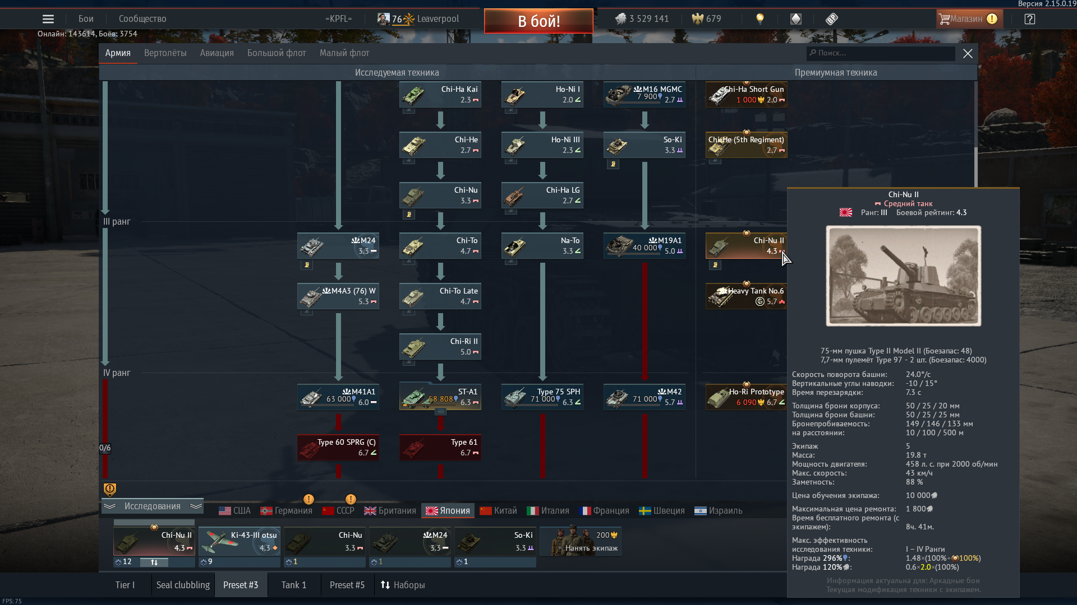1077x605 pixels.
Task: Switch to preset Tank 1
Action: (294, 585)
